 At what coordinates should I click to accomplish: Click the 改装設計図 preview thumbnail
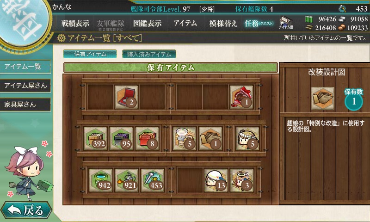tap(322, 99)
